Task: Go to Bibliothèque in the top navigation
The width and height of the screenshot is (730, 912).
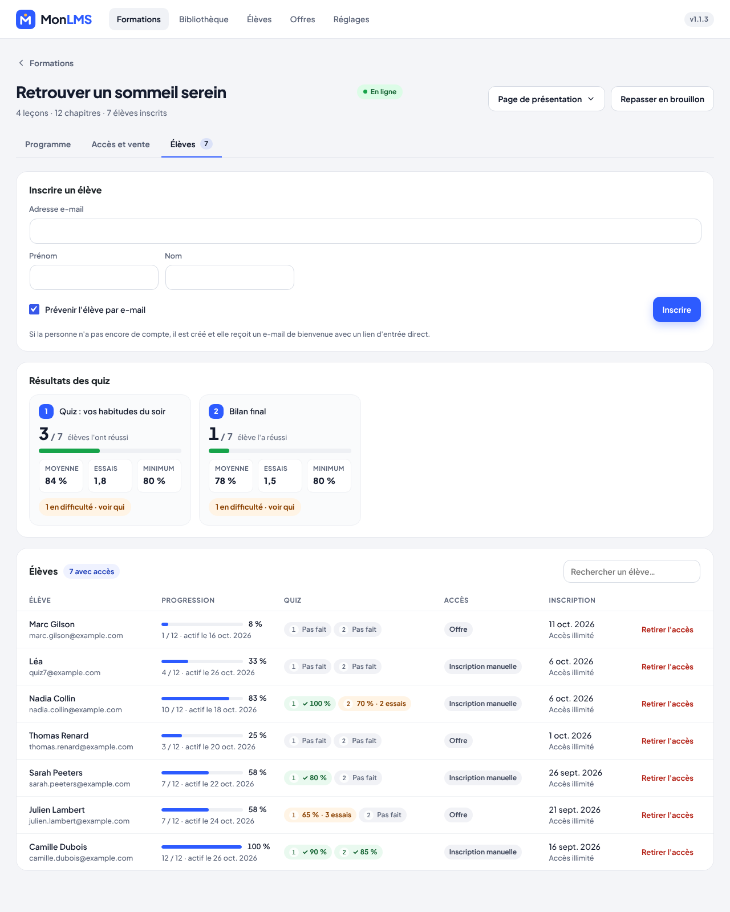Action: pos(204,19)
